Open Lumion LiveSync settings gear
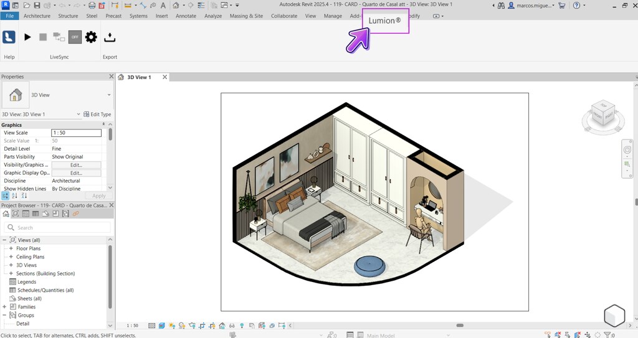This screenshot has width=638, height=338. click(91, 37)
